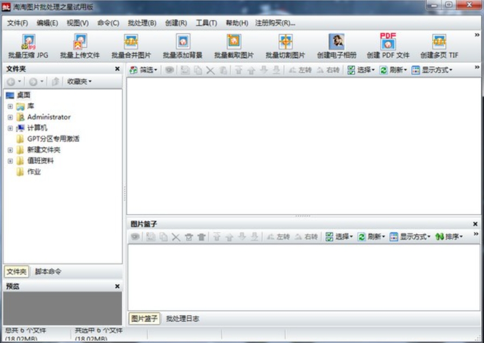Open the 显示方式 dropdown in file toolbar
The height and width of the screenshot is (343, 484).
(432, 70)
